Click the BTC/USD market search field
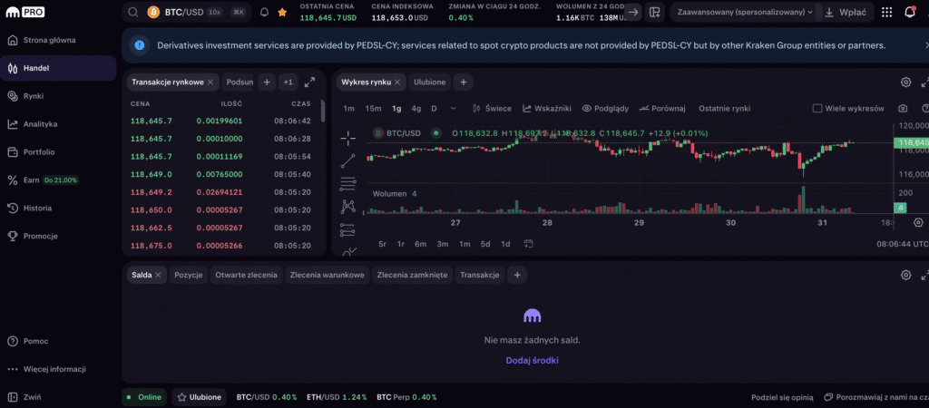Viewport: 929px width, 408px height. (x=186, y=13)
